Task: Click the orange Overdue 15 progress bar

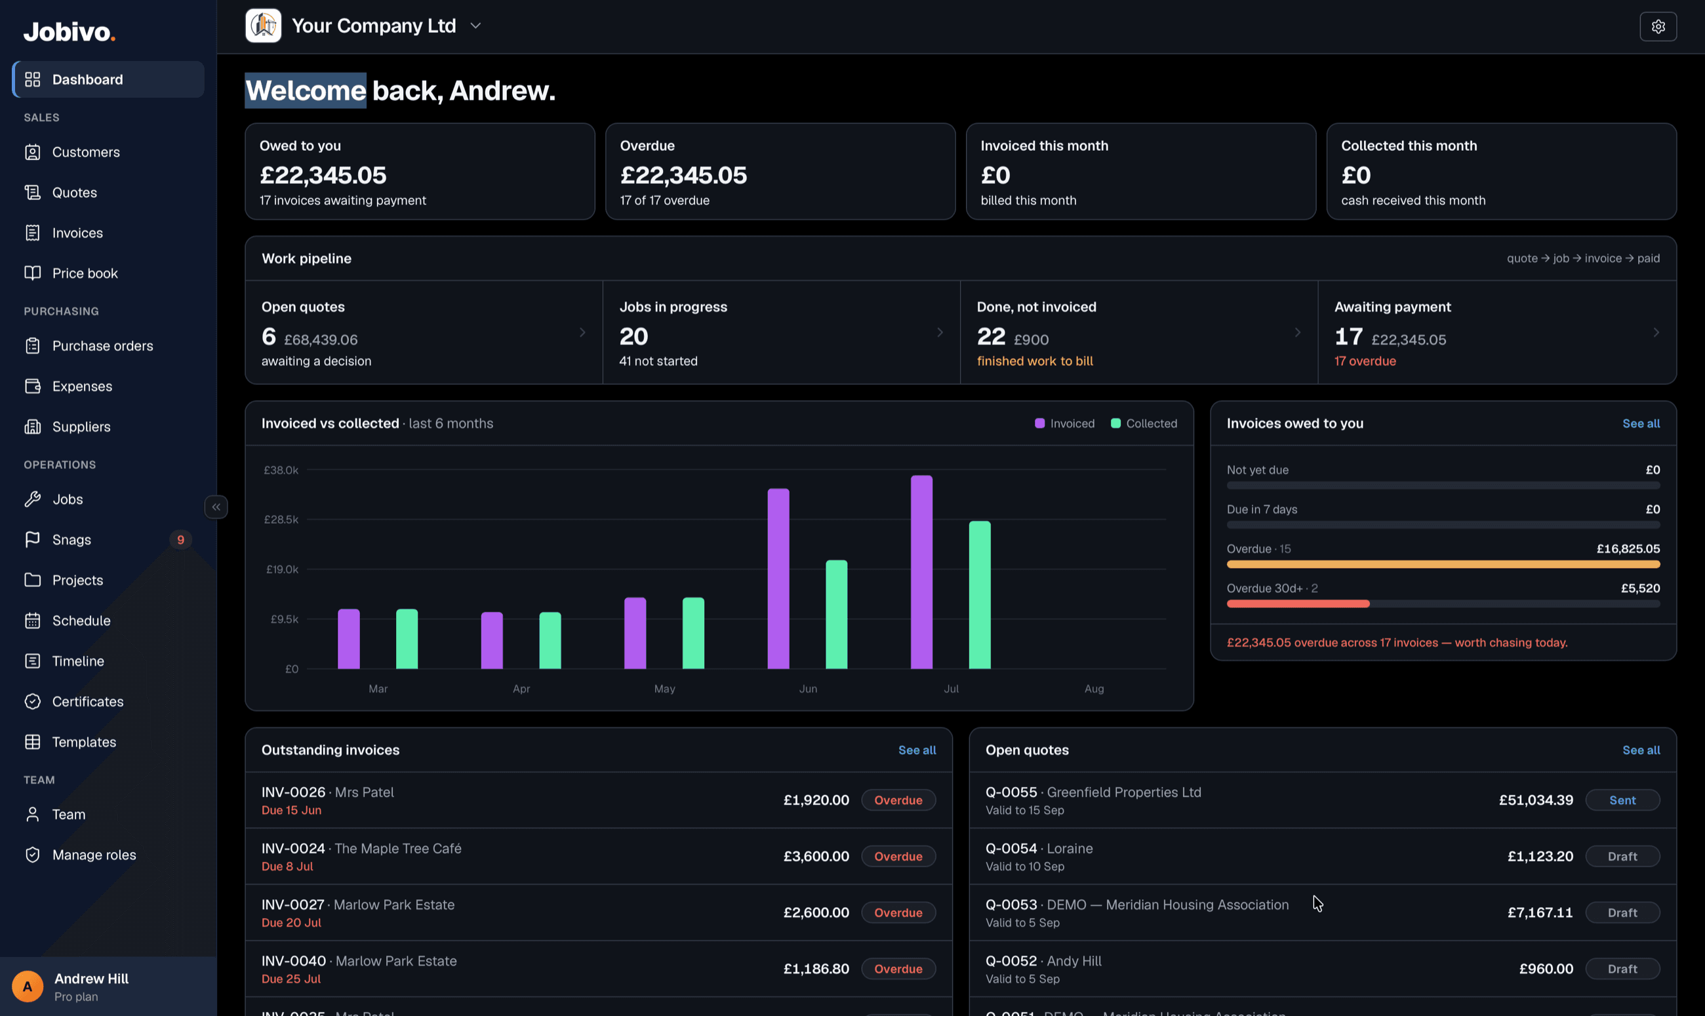Action: [1443, 565]
